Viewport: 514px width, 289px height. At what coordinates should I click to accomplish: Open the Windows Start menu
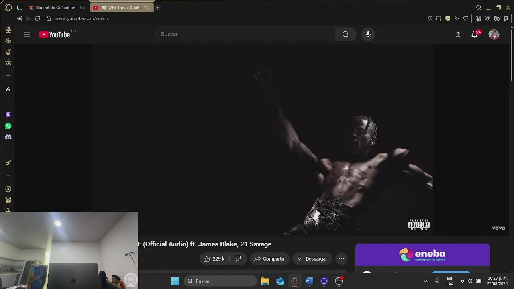click(x=175, y=281)
